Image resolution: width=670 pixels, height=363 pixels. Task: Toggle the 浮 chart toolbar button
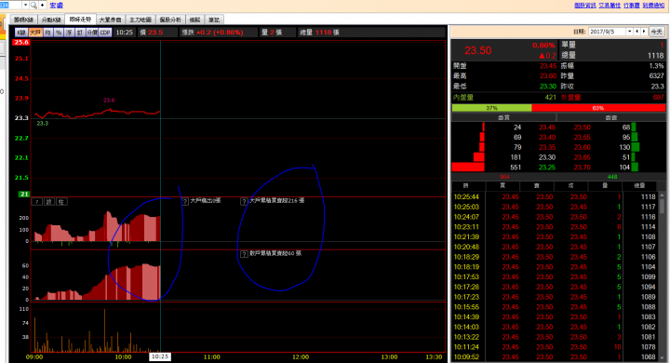pyautogui.click(x=69, y=33)
